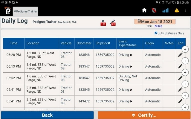Open pending edits badge showing 69
This screenshot has height=119, width=191.
(113, 23)
